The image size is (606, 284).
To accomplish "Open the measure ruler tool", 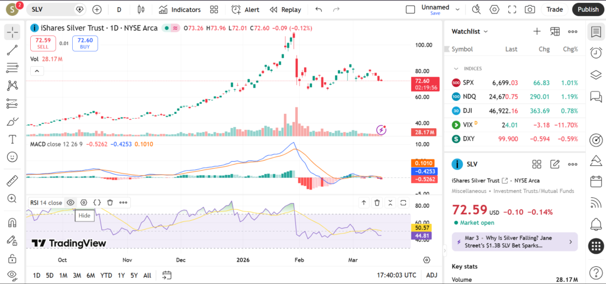I will point(12,181).
